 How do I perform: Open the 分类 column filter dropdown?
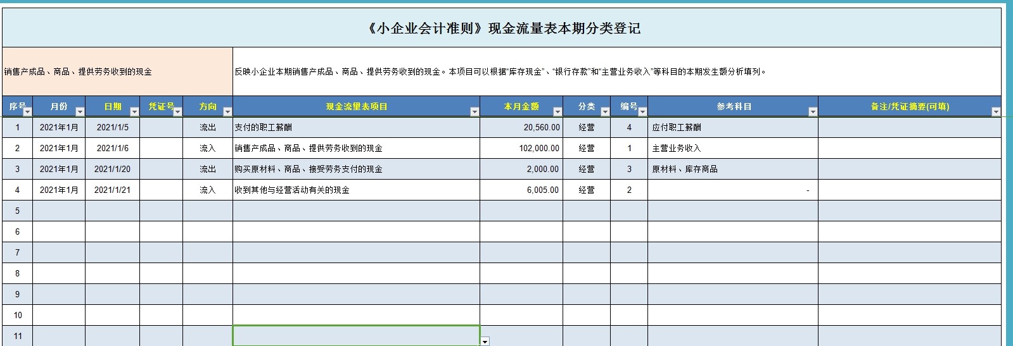point(605,112)
